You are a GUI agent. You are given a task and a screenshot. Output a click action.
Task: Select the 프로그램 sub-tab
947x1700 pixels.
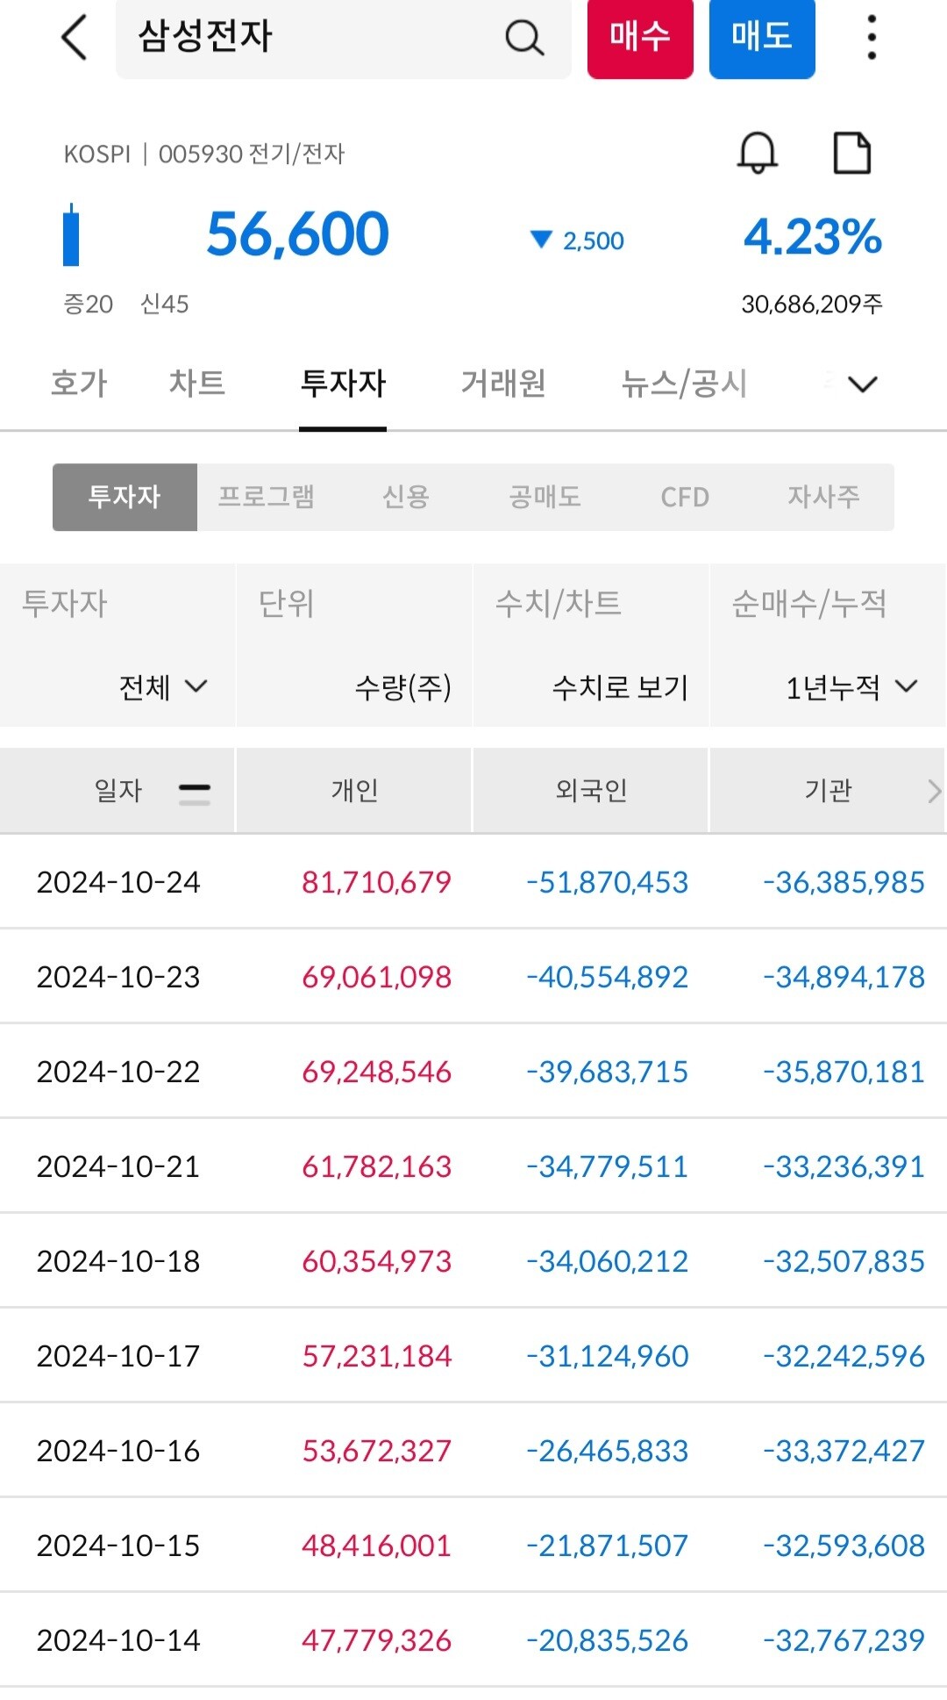click(x=266, y=497)
